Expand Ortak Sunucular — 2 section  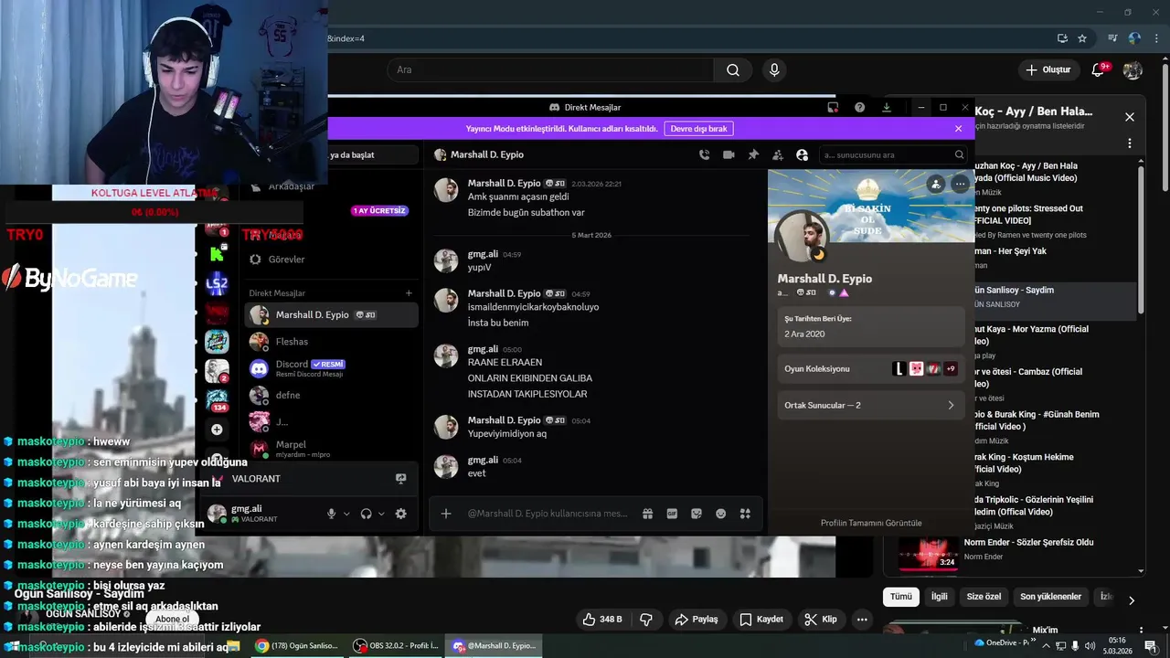(x=870, y=405)
